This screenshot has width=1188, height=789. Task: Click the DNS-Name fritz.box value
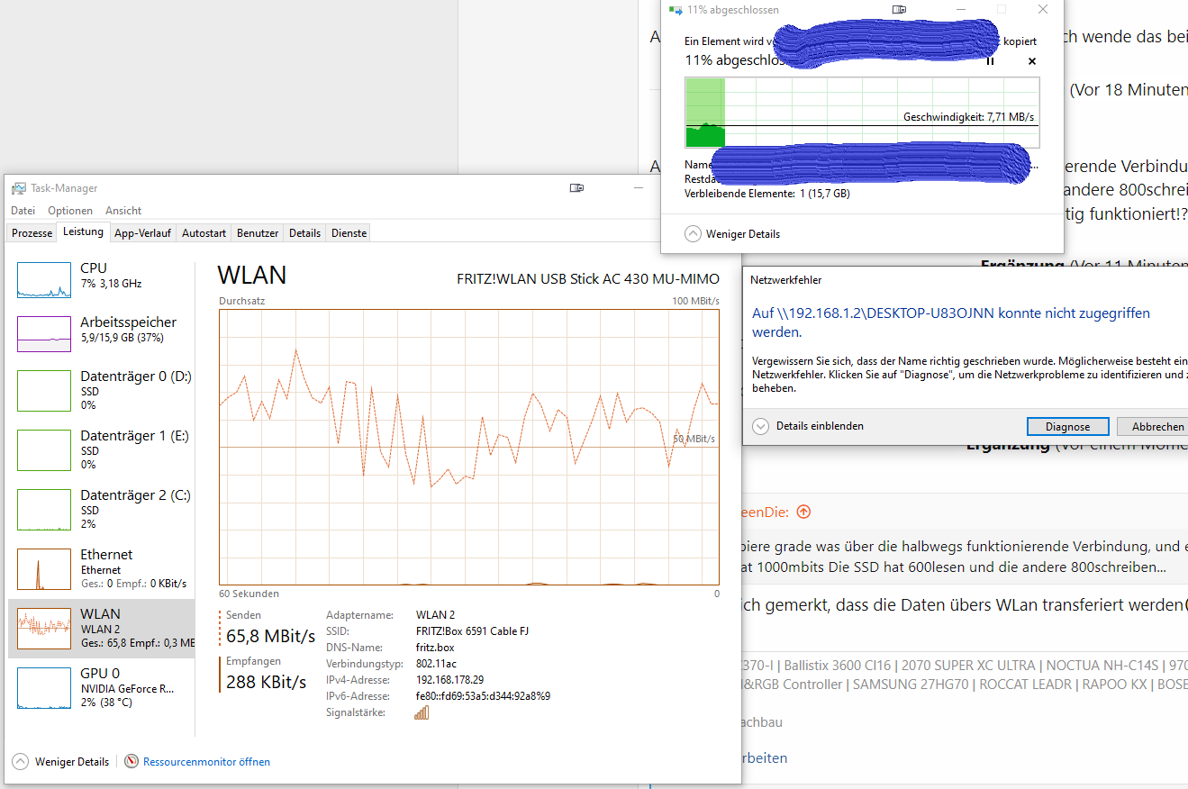[x=435, y=648]
